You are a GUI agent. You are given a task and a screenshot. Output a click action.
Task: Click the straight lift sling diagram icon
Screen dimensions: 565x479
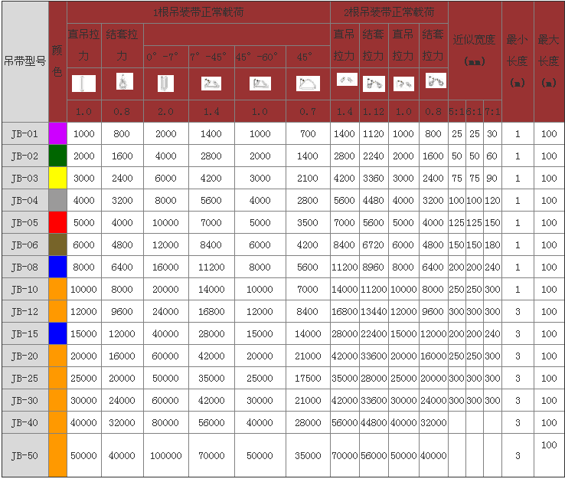(x=83, y=84)
